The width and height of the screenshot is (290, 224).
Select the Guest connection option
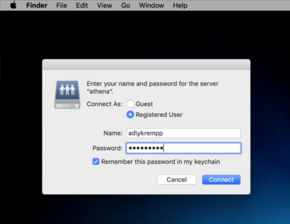click(x=130, y=104)
